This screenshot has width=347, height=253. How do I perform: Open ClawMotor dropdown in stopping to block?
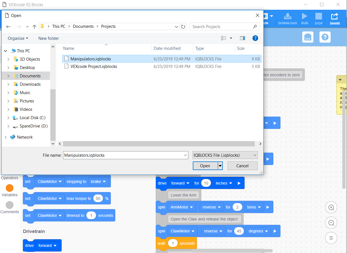click(50, 181)
